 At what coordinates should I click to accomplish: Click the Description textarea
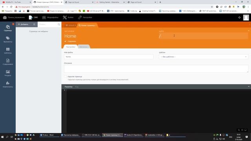tap(156, 69)
